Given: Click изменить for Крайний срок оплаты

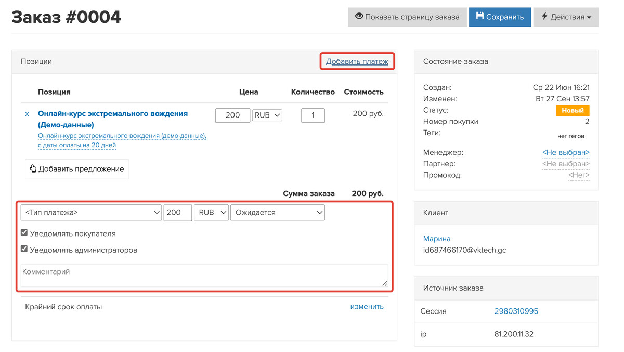Looking at the screenshot, I should pos(367,306).
